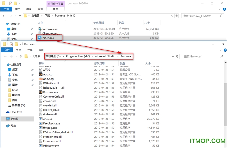Click 本地磁盘 (C:) in address bar
The height and width of the screenshot is (148, 227).
pyautogui.click(x=53, y=56)
